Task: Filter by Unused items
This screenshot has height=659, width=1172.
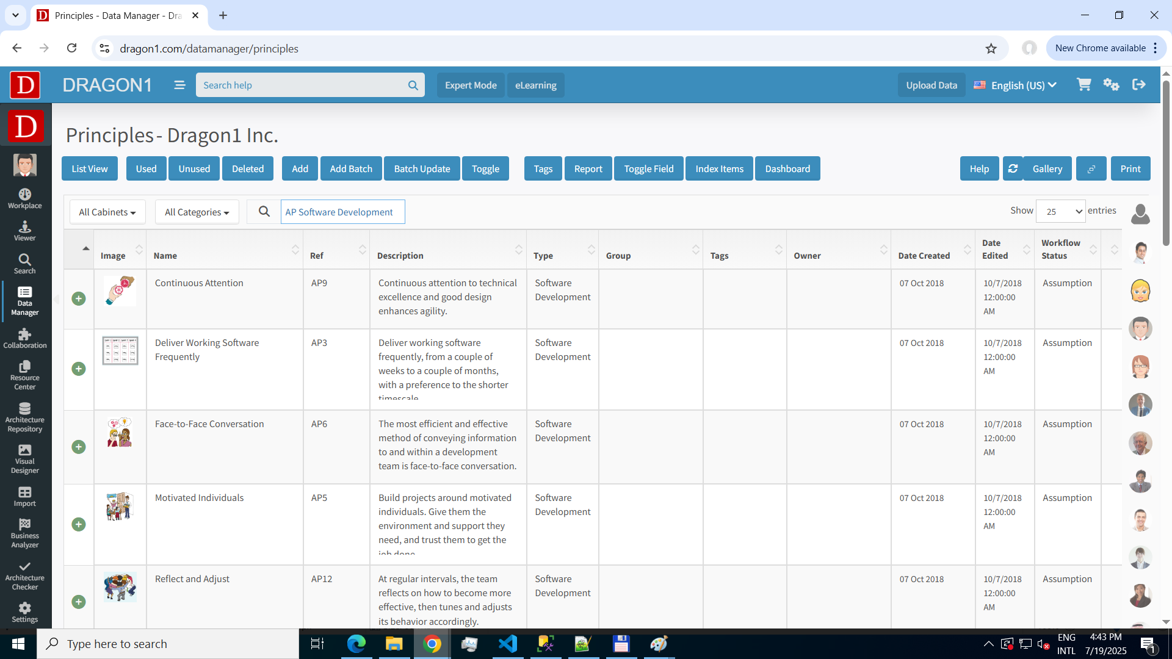Action: tap(194, 168)
